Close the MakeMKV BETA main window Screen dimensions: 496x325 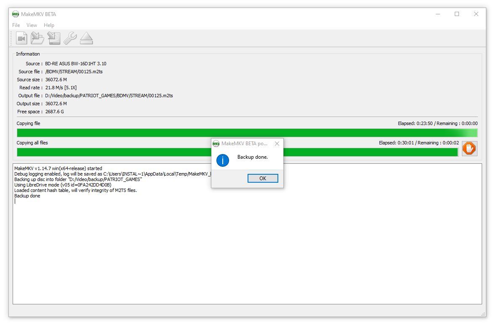[x=476, y=14]
